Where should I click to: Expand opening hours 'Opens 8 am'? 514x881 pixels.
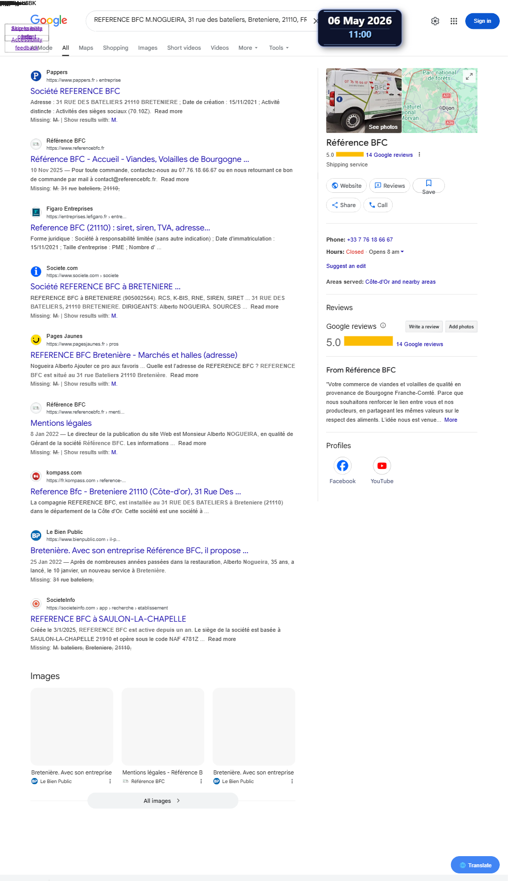pos(387,252)
